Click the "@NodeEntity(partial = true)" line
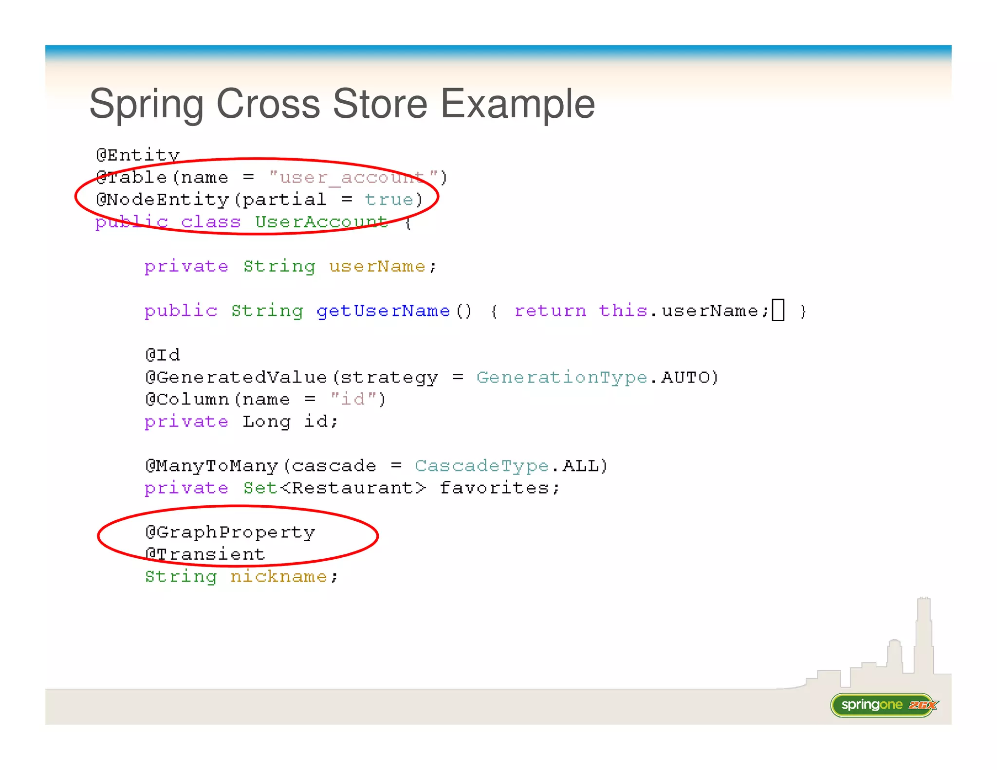 259,200
